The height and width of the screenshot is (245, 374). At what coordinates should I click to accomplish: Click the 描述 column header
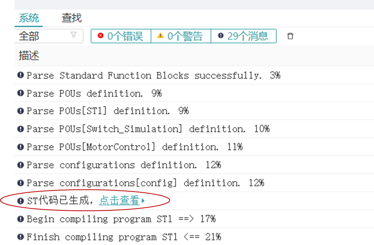[29, 55]
